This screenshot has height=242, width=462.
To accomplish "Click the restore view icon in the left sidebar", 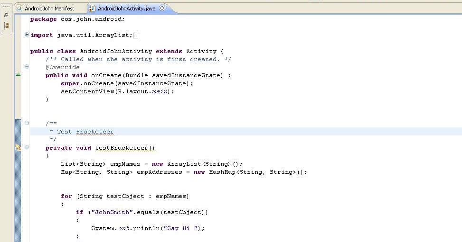I will pyautogui.click(x=6, y=15).
